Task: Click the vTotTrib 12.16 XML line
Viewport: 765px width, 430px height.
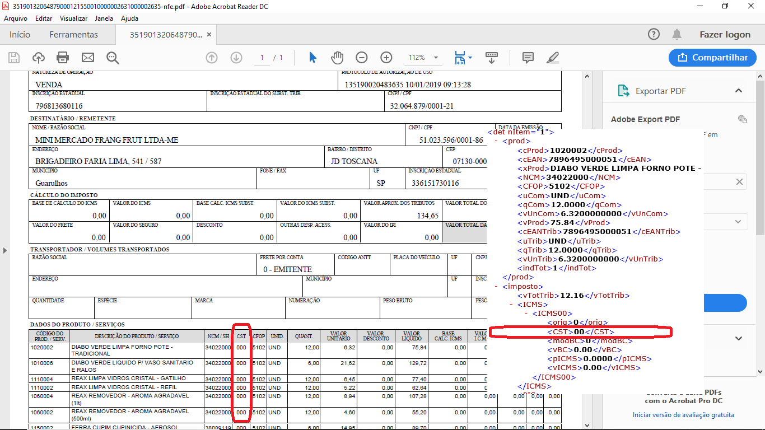Action: tap(573, 296)
